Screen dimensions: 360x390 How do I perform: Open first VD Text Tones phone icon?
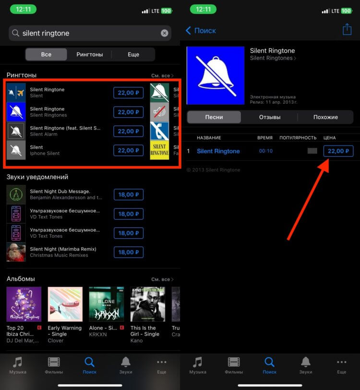click(x=16, y=214)
